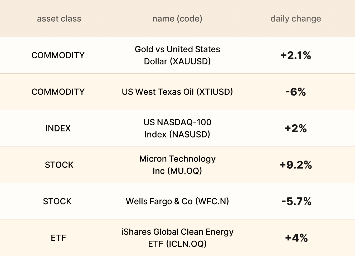The width and height of the screenshot is (355, 256).
Task: Select the ETF asset class cell
Action: tap(59, 238)
